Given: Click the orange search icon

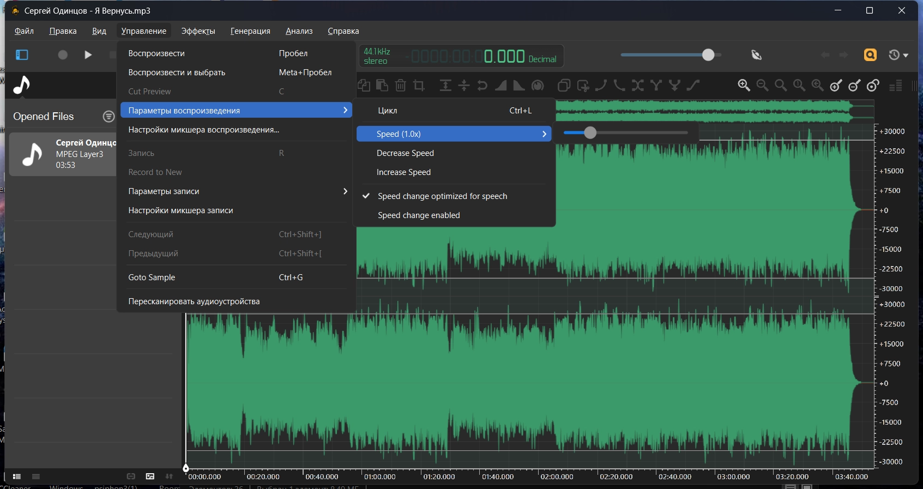Looking at the screenshot, I should (x=870, y=55).
